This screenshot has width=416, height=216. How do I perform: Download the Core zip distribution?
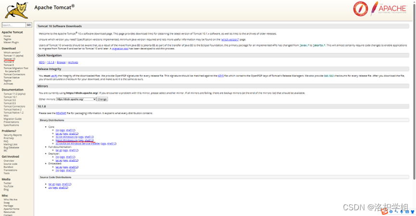57,130
